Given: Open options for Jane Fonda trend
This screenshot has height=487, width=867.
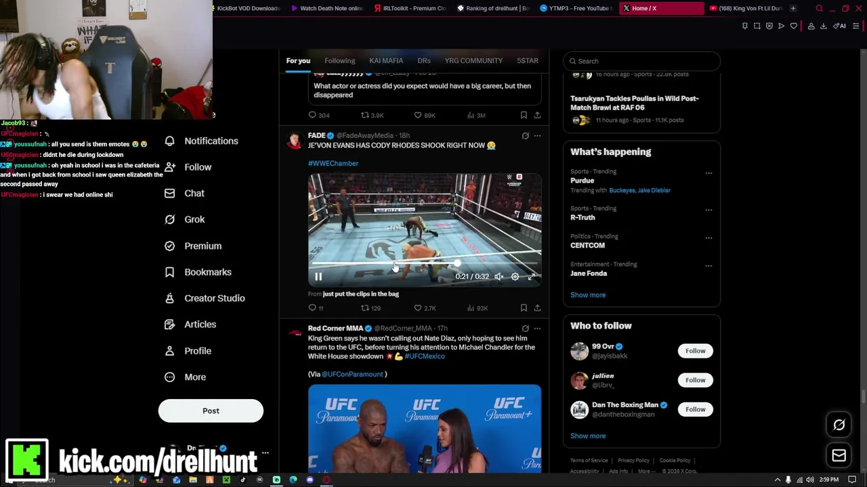Looking at the screenshot, I should pos(709,266).
